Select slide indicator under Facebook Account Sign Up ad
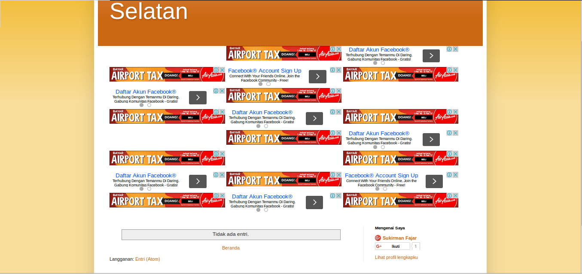This screenshot has width=582, height=274. pyautogui.click(x=261, y=84)
